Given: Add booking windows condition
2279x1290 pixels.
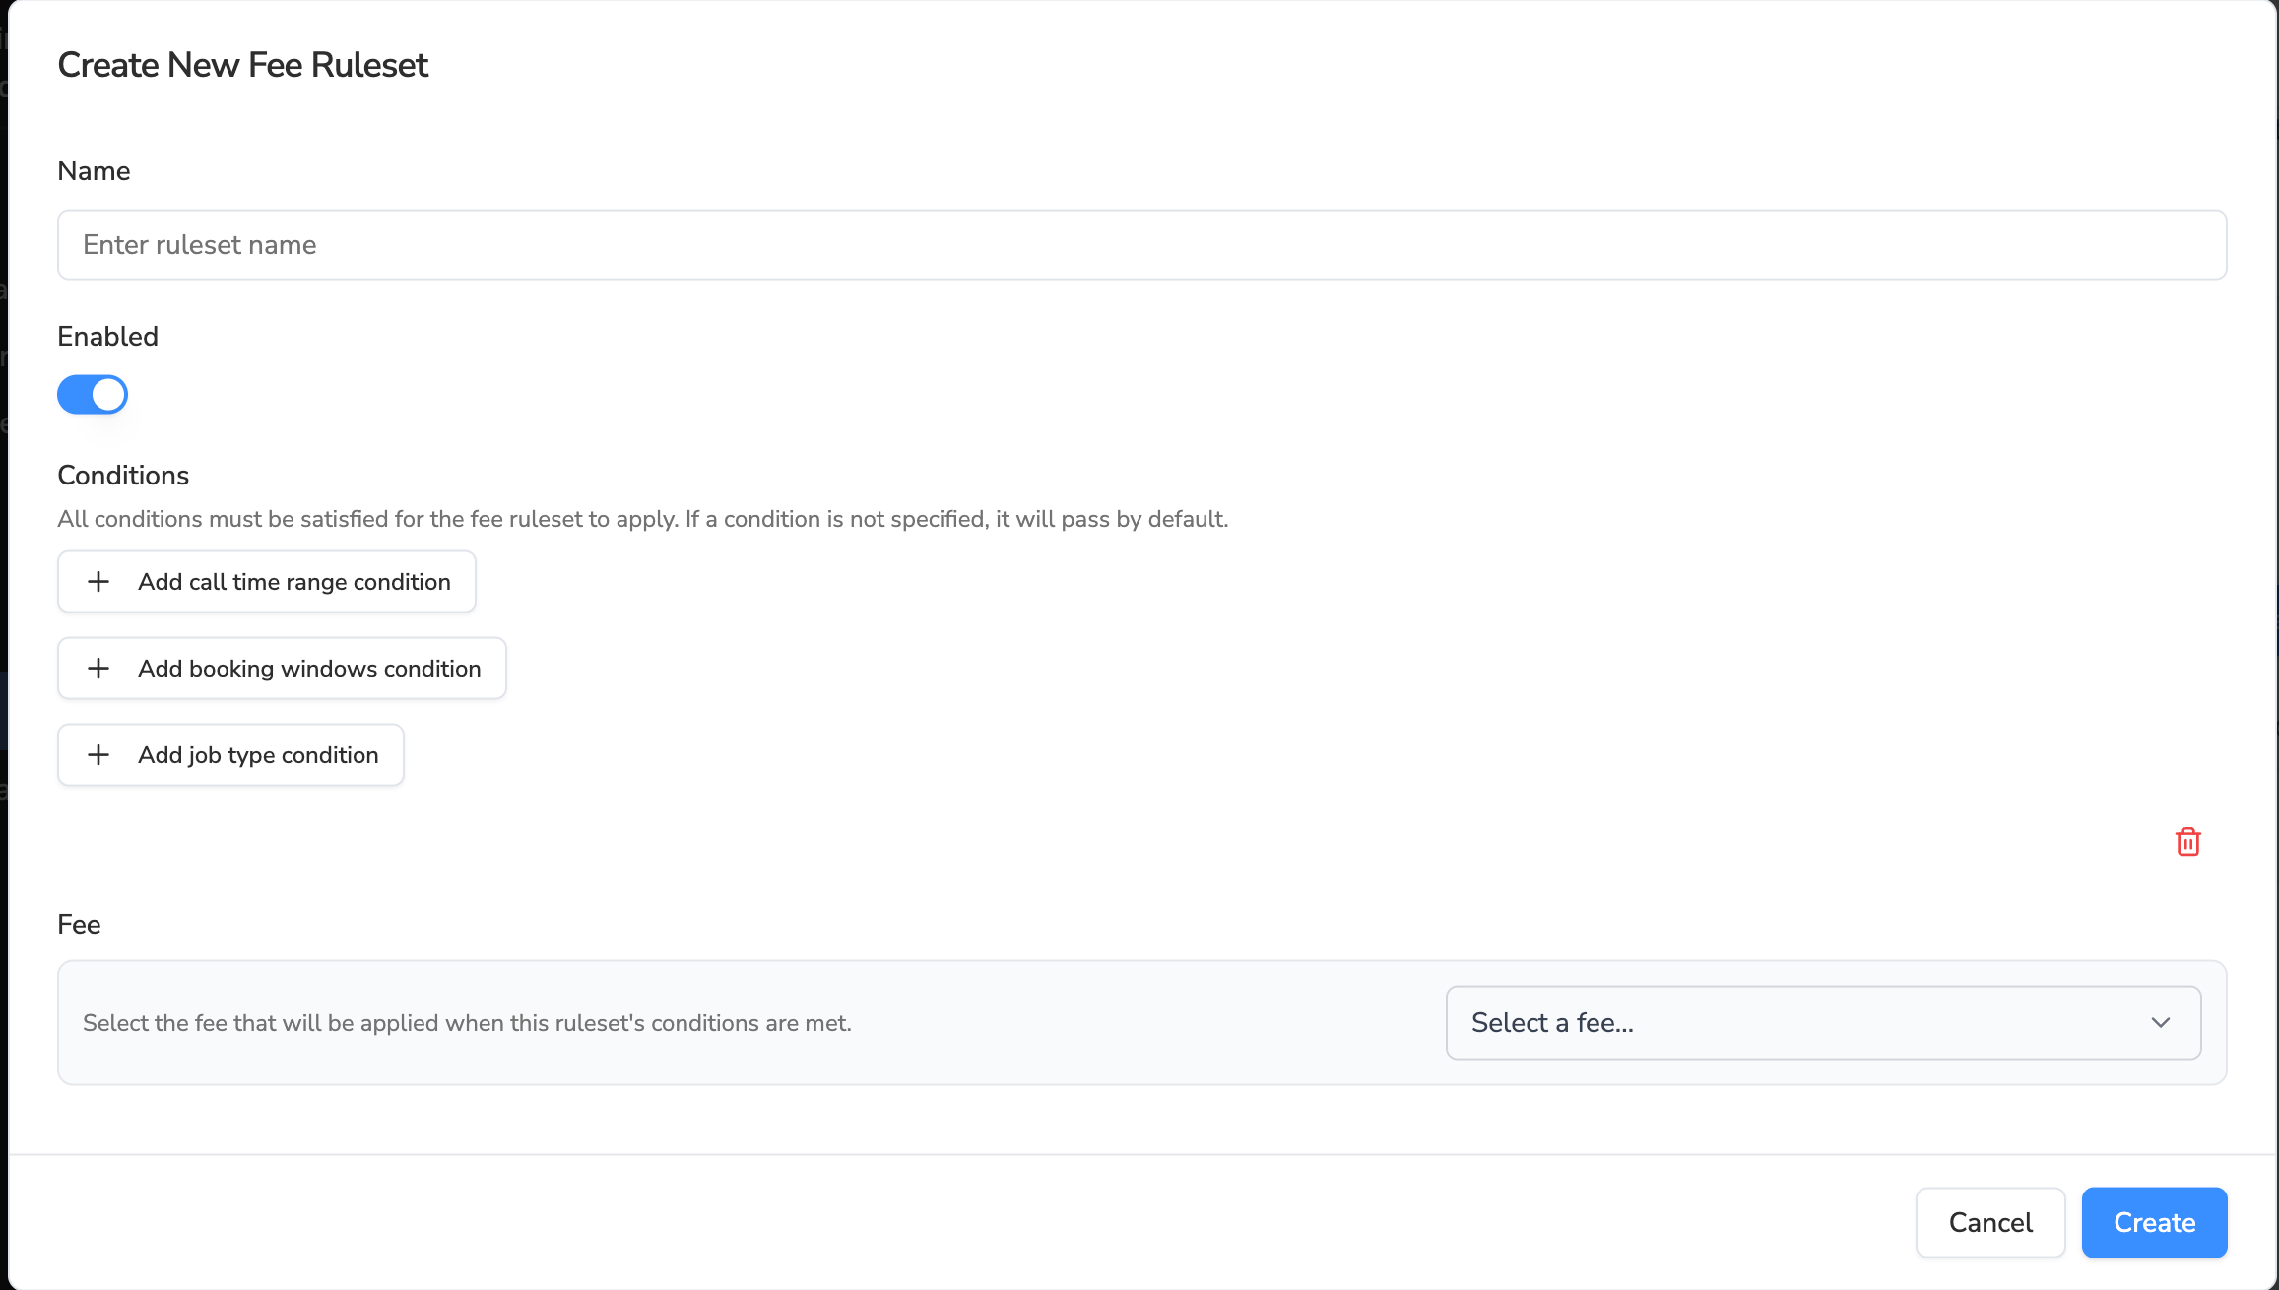Looking at the screenshot, I should [x=309, y=669].
